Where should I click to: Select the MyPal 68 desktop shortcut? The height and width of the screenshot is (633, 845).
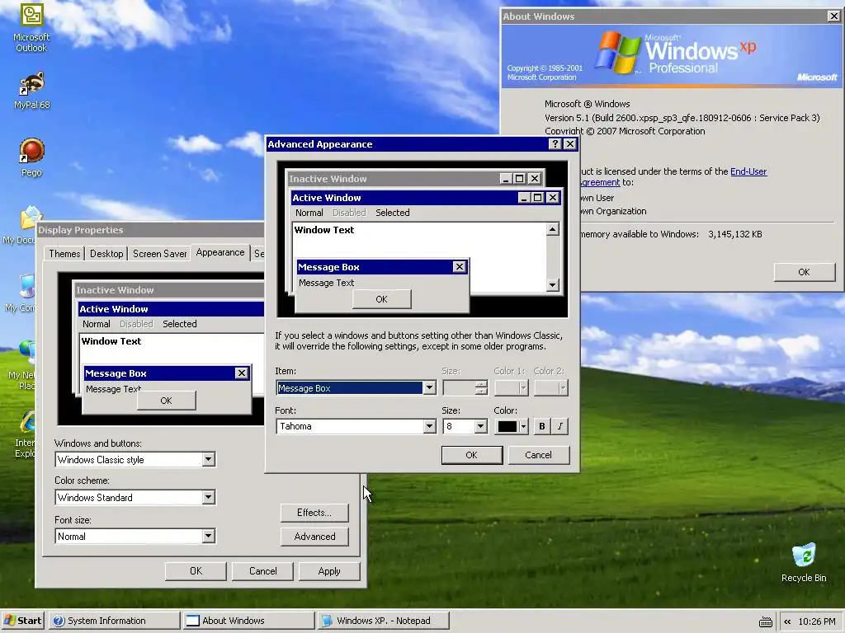coord(31,89)
